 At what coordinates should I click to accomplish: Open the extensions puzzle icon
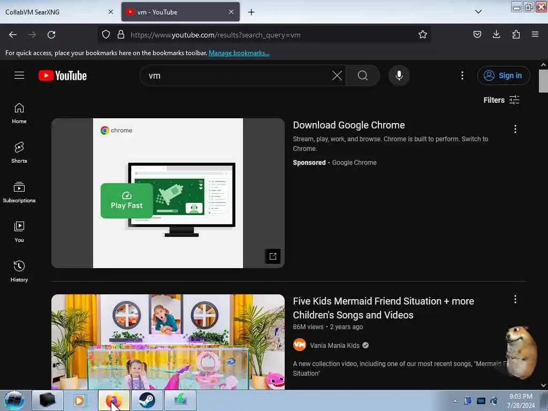click(516, 34)
